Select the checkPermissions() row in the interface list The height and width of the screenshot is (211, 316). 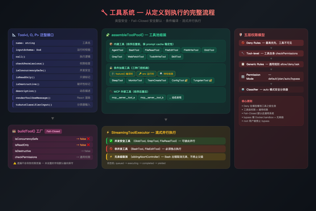[52, 63]
